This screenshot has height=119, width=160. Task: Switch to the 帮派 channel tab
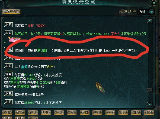tap(33, 113)
